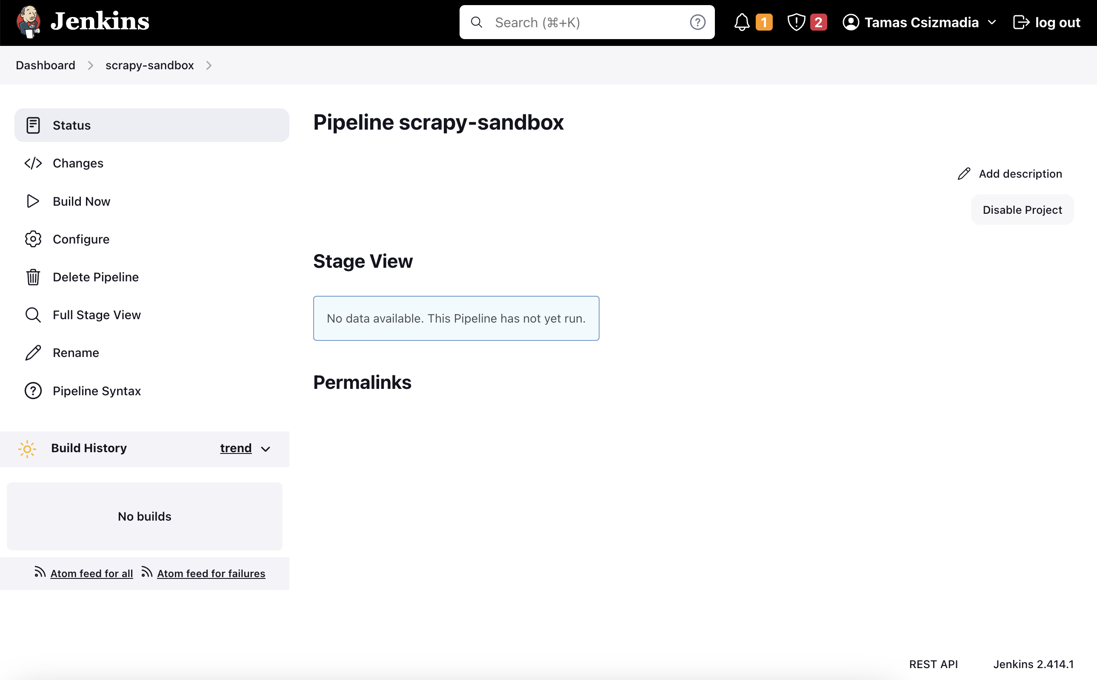Viewport: 1097px width, 680px height.
Task: Open the Pipeline Syntax page
Action: click(x=96, y=391)
